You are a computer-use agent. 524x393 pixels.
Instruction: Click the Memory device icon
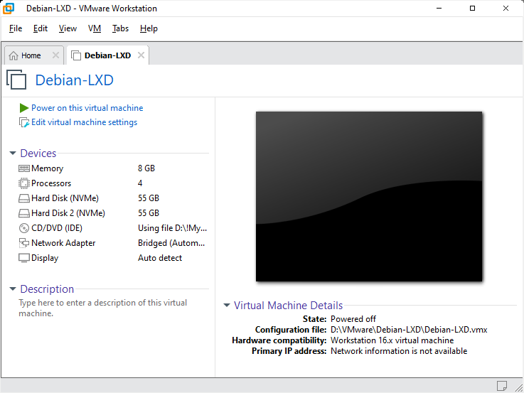pyautogui.click(x=24, y=168)
